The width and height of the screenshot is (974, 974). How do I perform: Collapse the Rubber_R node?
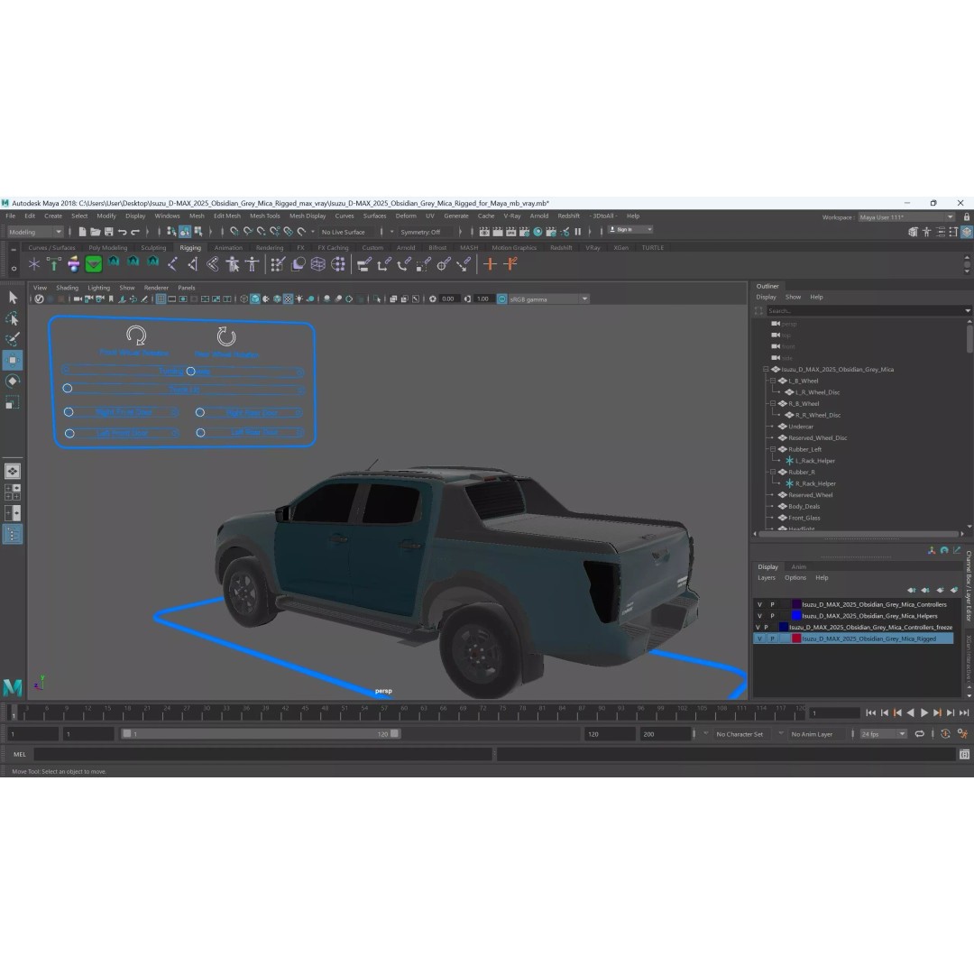(773, 472)
